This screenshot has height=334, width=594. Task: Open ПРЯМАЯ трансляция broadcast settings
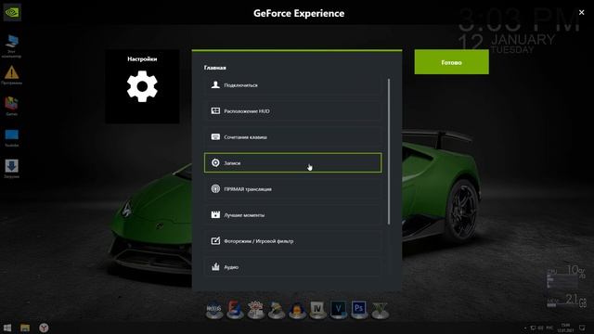293,189
